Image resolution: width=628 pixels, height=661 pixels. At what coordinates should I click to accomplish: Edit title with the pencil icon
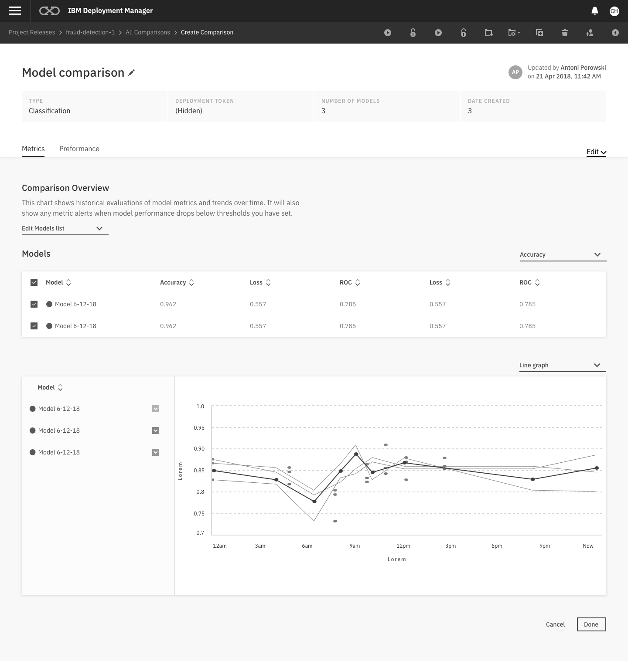pyautogui.click(x=131, y=73)
